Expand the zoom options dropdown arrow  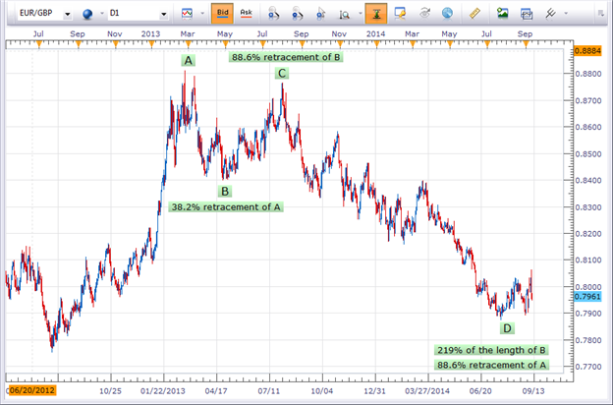[x=361, y=14]
